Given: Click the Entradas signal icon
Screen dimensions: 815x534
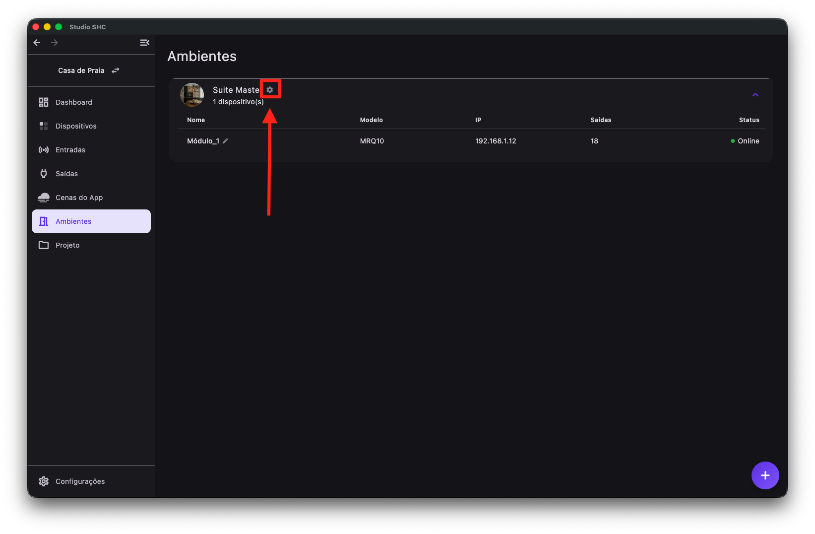Looking at the screenshot, I should tap(44, 150).
